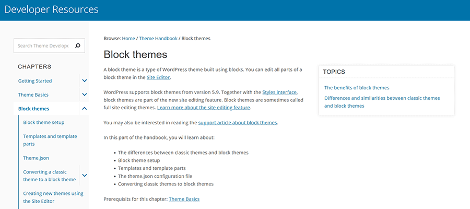The height and width of the screenshot is (209, 470).
Task: Select Theme.json in sidebar
Action: click(x=36, y=158)
